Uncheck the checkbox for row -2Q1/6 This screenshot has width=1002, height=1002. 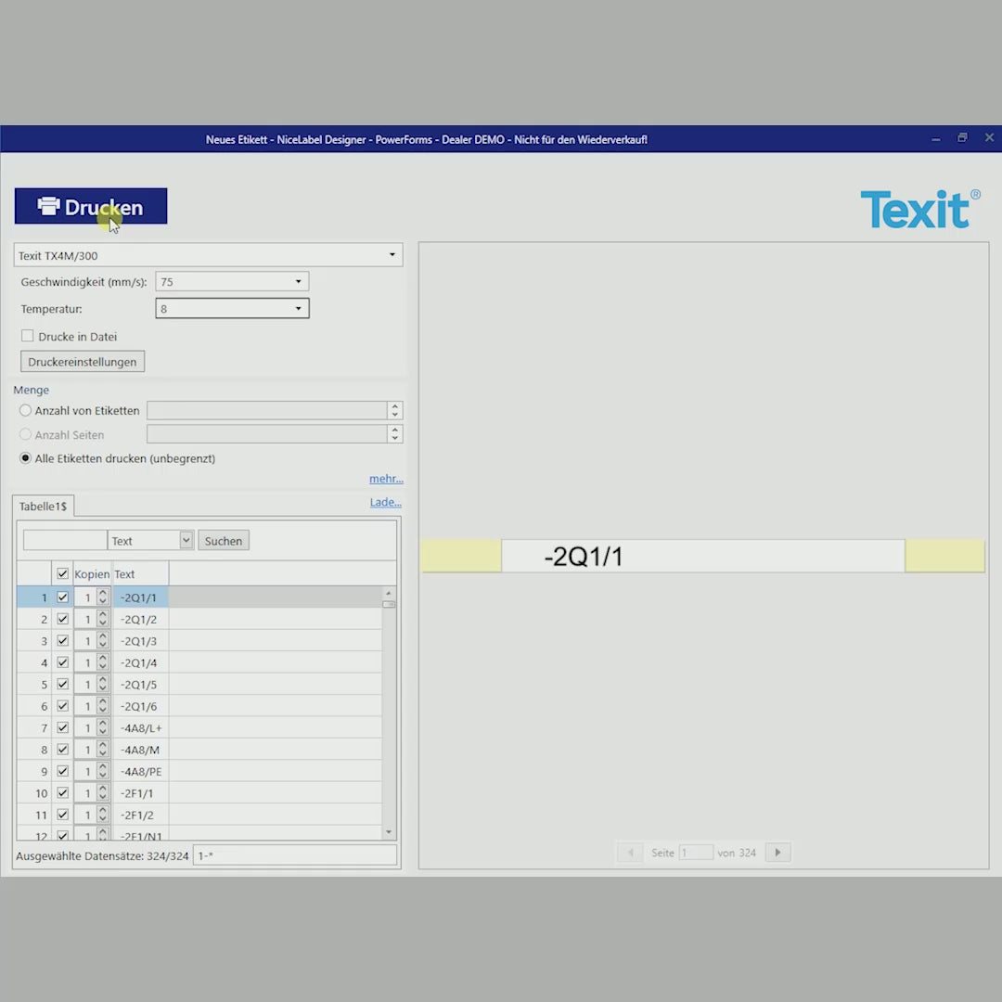[63, 705]
